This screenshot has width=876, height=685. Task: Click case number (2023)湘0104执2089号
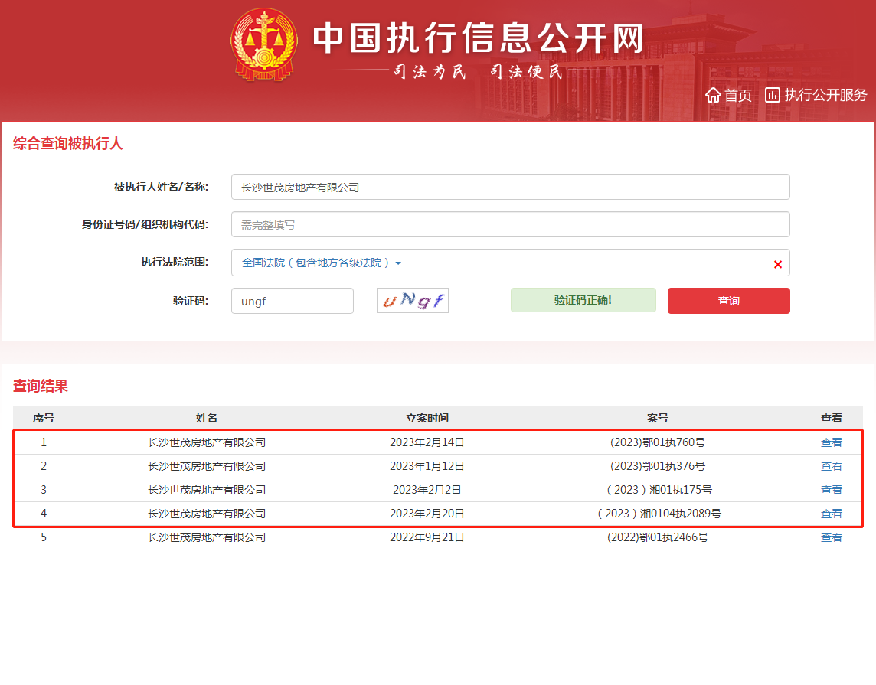click(659, 514)
